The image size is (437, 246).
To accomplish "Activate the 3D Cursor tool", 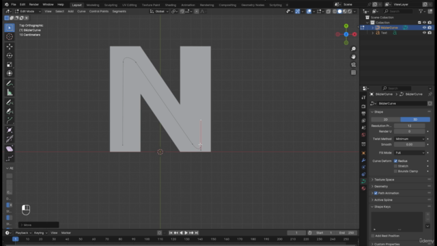I will [10, 36].
